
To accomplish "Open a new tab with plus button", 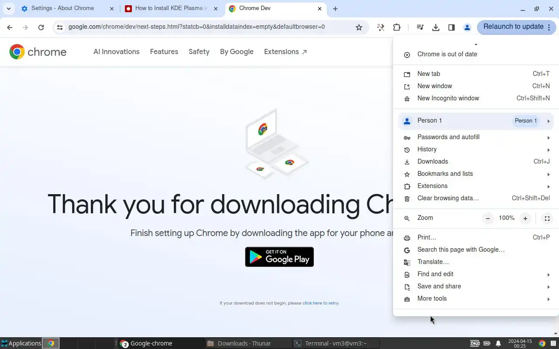I will [335, 9].
